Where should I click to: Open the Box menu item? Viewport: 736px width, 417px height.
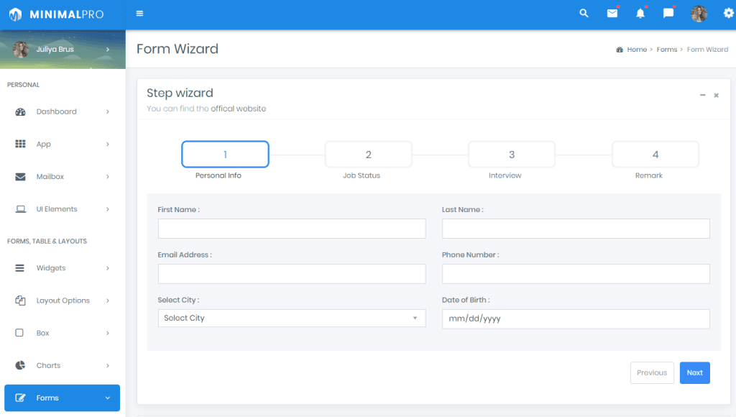[63, 333]
